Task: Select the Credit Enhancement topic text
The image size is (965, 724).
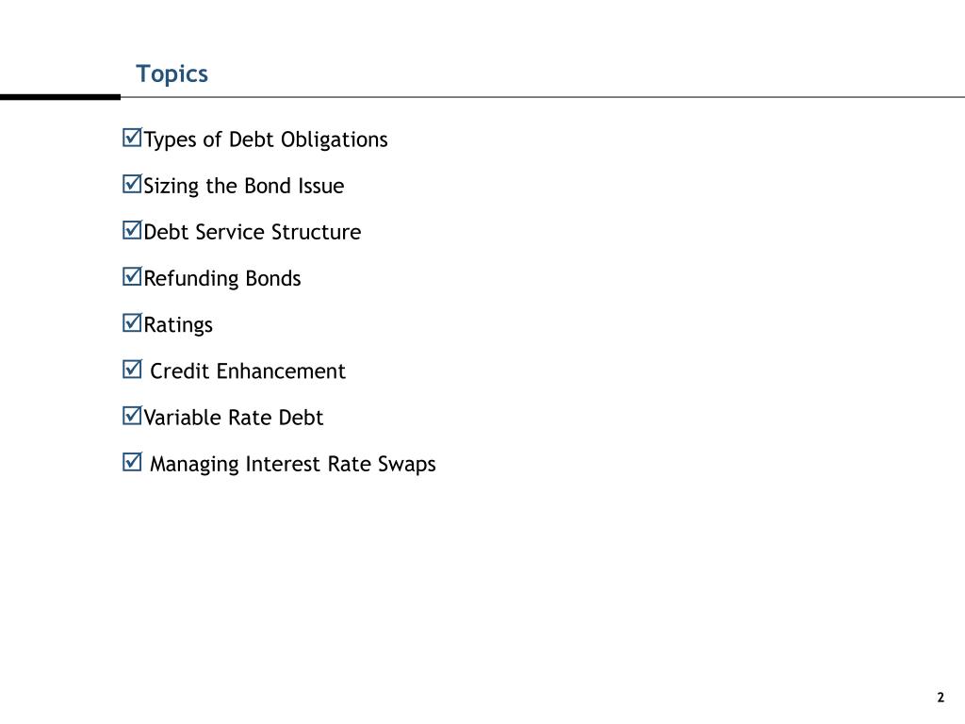Action: pyautogui.click(x=248, y=371)
